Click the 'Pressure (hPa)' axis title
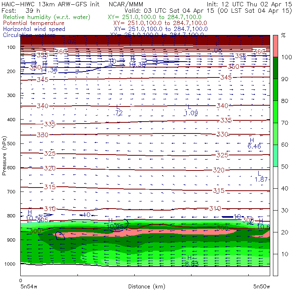This screenshot has width=294, height=294. click(x=4, y=156)
